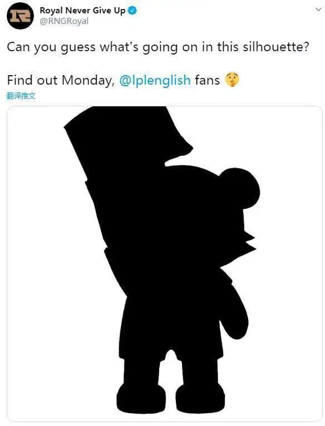Click the shushing face emoji

pos(233,80)
